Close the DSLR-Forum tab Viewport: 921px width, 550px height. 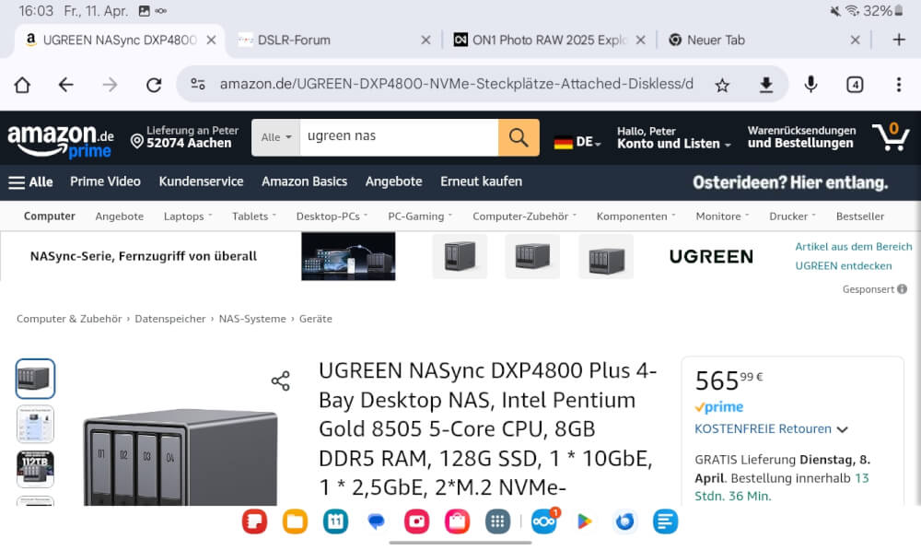(426, 40)
